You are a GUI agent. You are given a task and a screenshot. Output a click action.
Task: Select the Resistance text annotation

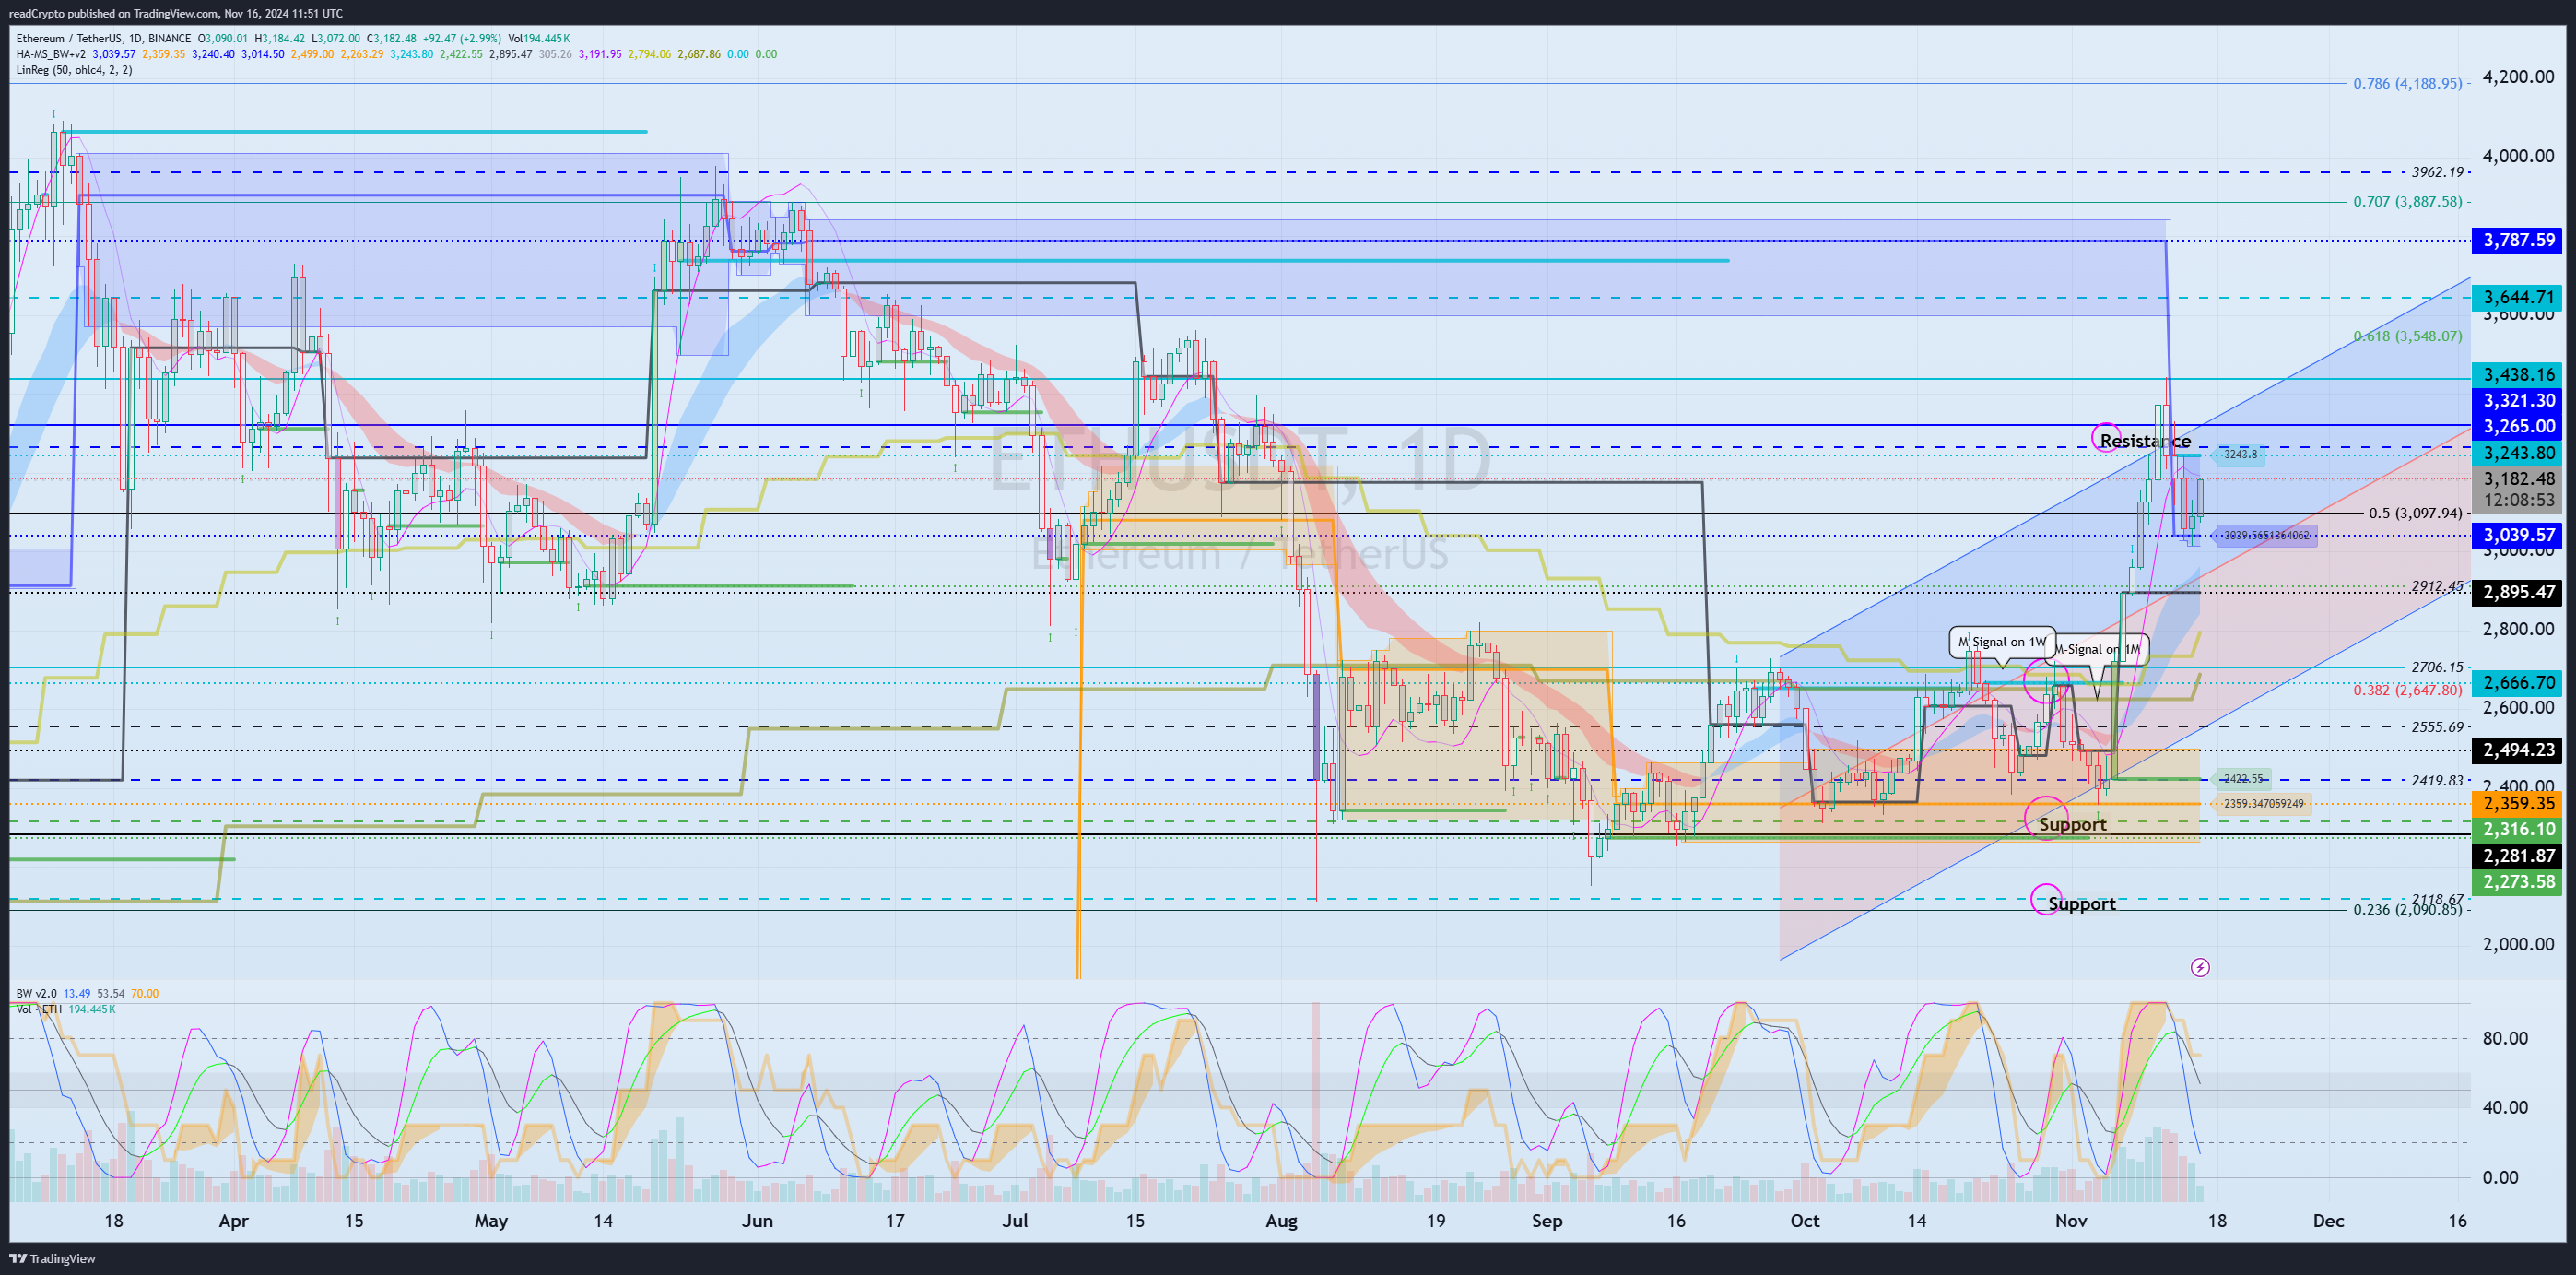point(2145,441)
